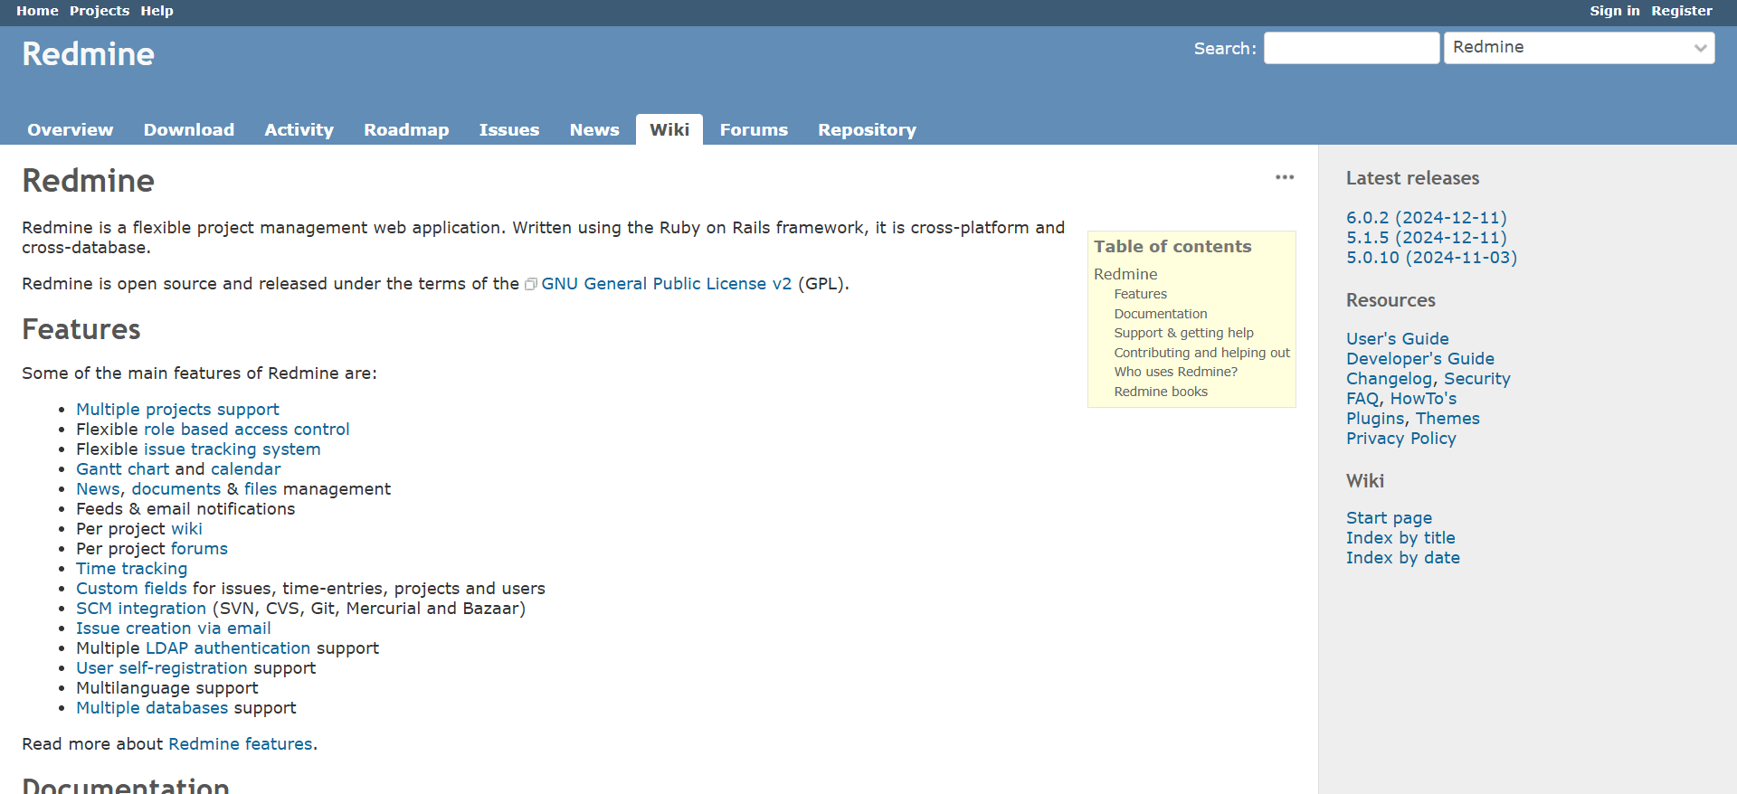This screenshot has height=794, width=1737.
Task: Open issue tracking system link
Action: click(232, 449)
